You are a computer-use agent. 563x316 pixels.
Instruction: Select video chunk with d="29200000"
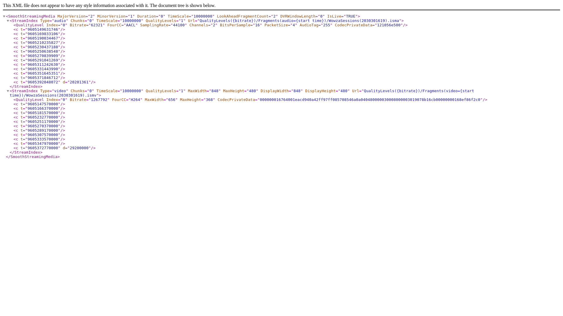click(x=55, y=148)
